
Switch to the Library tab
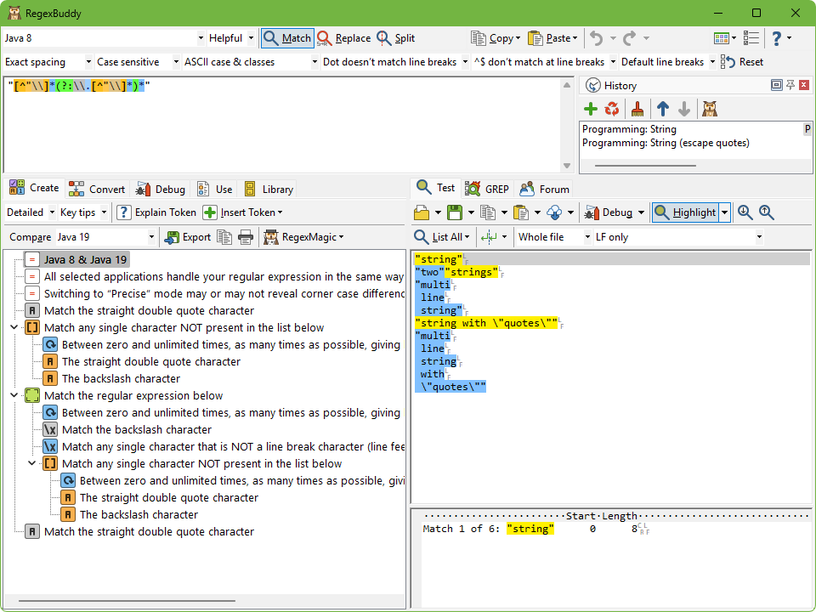pyautogui.click(x=268, y=189)
